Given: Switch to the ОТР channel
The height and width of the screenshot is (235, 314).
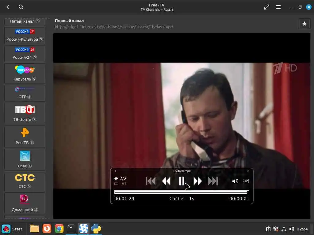Looking at the screenshot, I should (25, 93).
